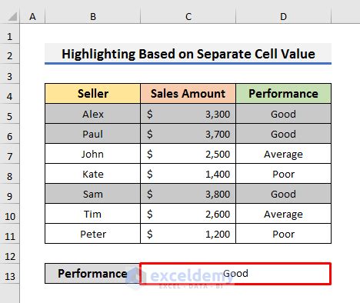
Task: Click the 'Sales Amount' header cell
Action: pyautogui.click(x=188, y=93)
